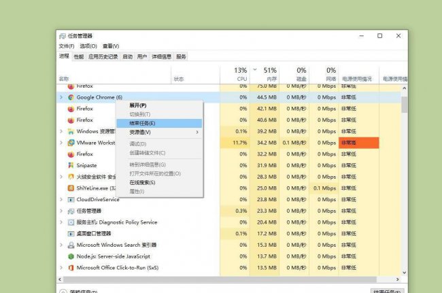Click the ShiYeLine.exe process icon

(x=71, y=188)
